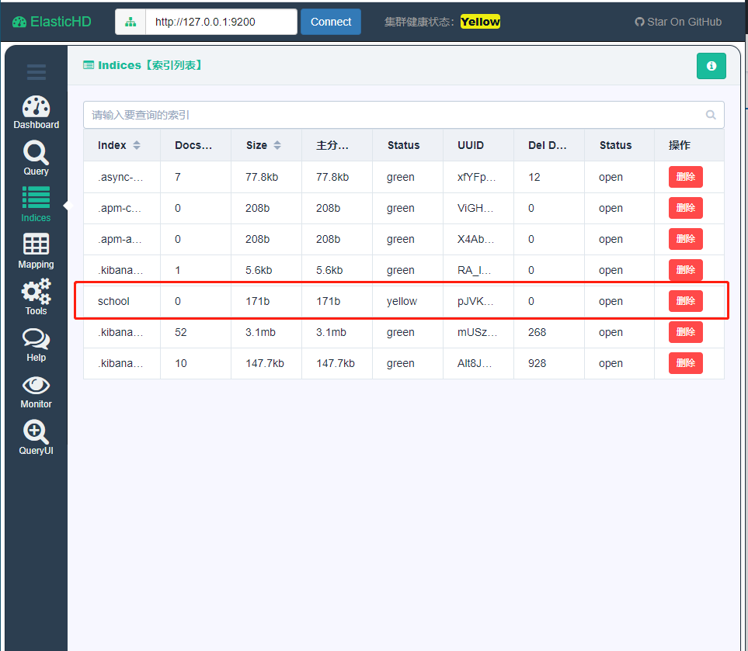Click the green info button
Viewport: 748px width, 651px height.
click(711, 66)
